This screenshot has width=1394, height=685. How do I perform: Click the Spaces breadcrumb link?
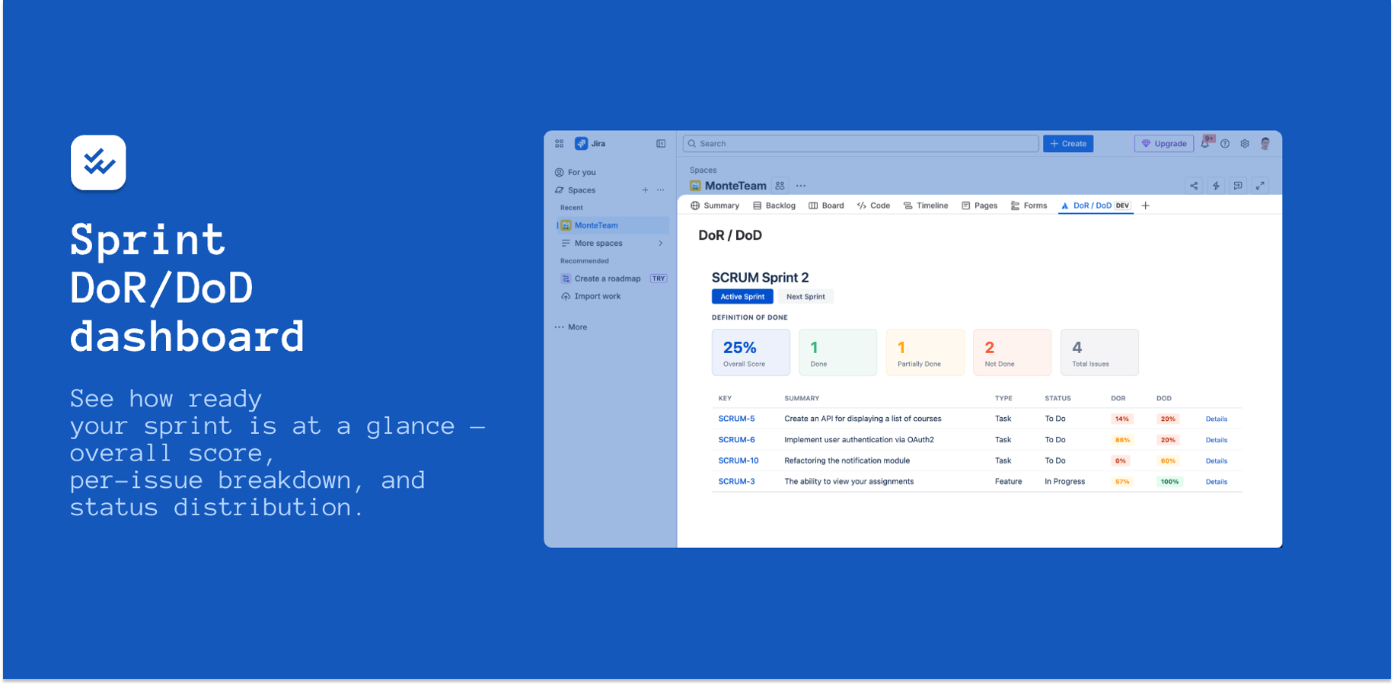pos(703,170)
